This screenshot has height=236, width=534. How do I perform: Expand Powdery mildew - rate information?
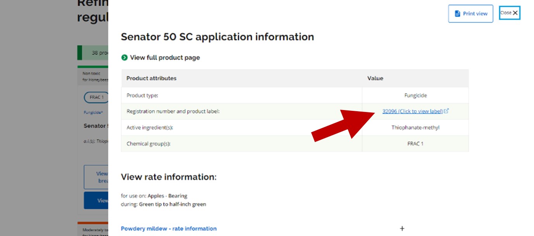click(x=169, y=229)
